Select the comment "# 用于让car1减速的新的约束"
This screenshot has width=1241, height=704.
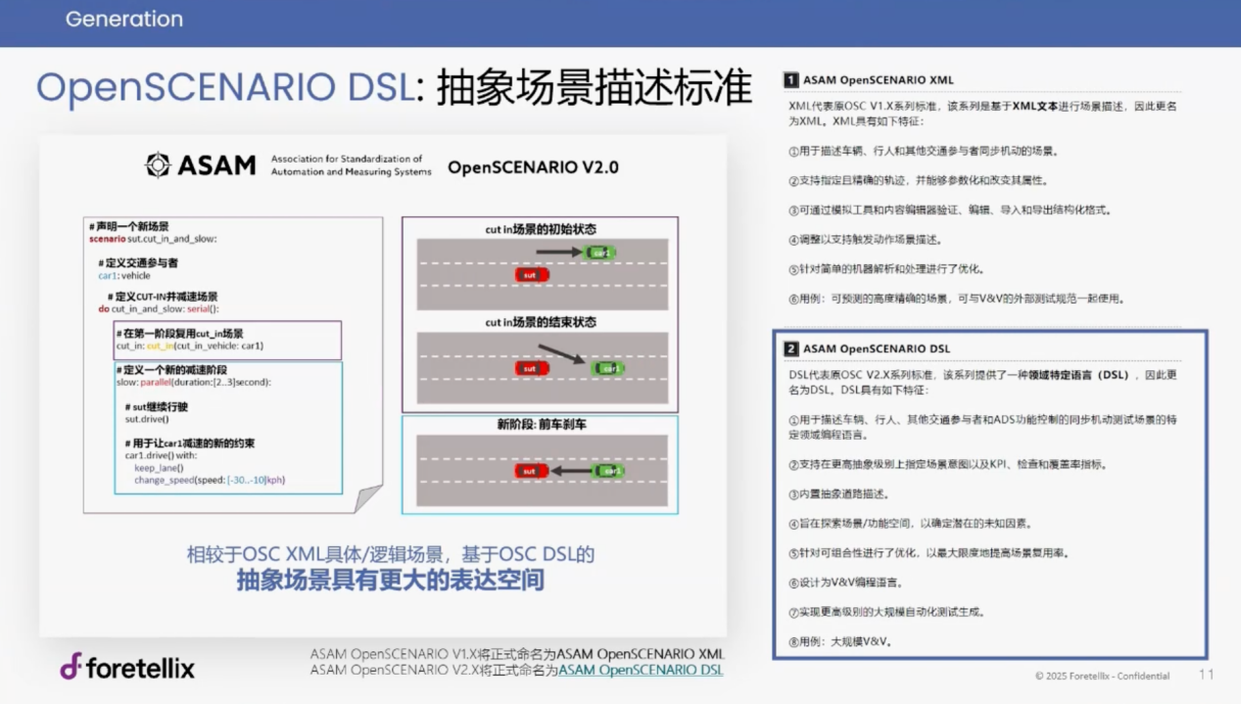tap(190, 444)
